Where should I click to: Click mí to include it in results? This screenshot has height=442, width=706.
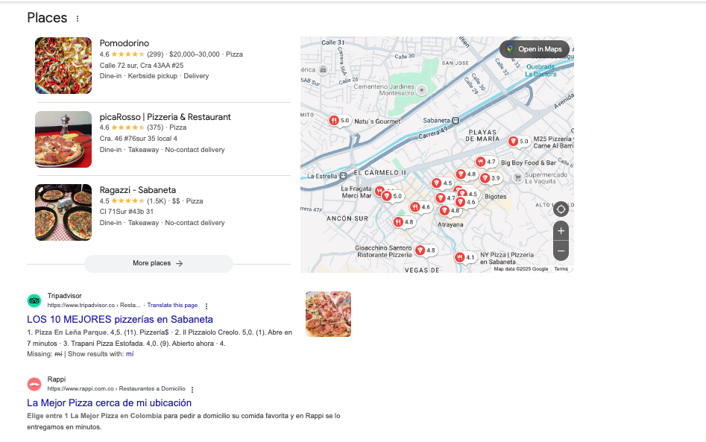pyautogui.click(x=129, y=353)
